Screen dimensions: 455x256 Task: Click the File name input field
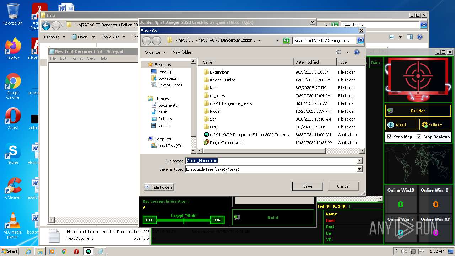pyautogui.click(x=271, y=161)
